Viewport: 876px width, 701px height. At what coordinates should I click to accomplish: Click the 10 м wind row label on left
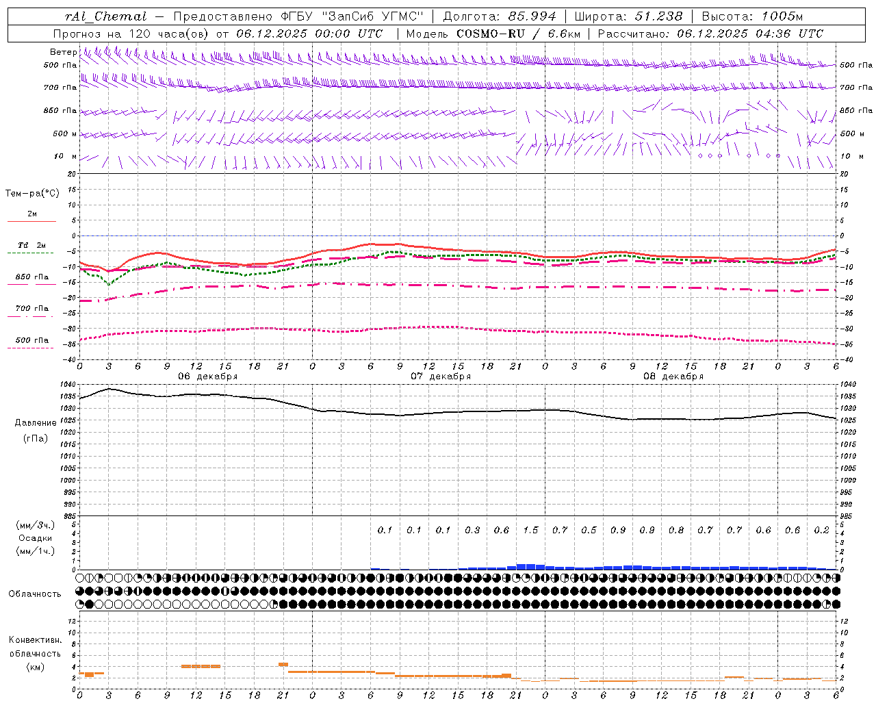coord(65,156)
